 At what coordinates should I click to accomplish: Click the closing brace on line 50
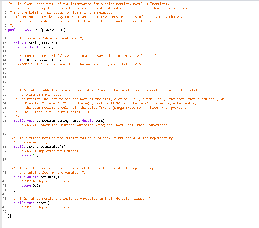point(9,216)
